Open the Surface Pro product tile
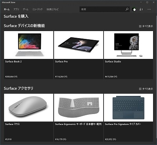157x145 pixels. click(x=78, y=55)
